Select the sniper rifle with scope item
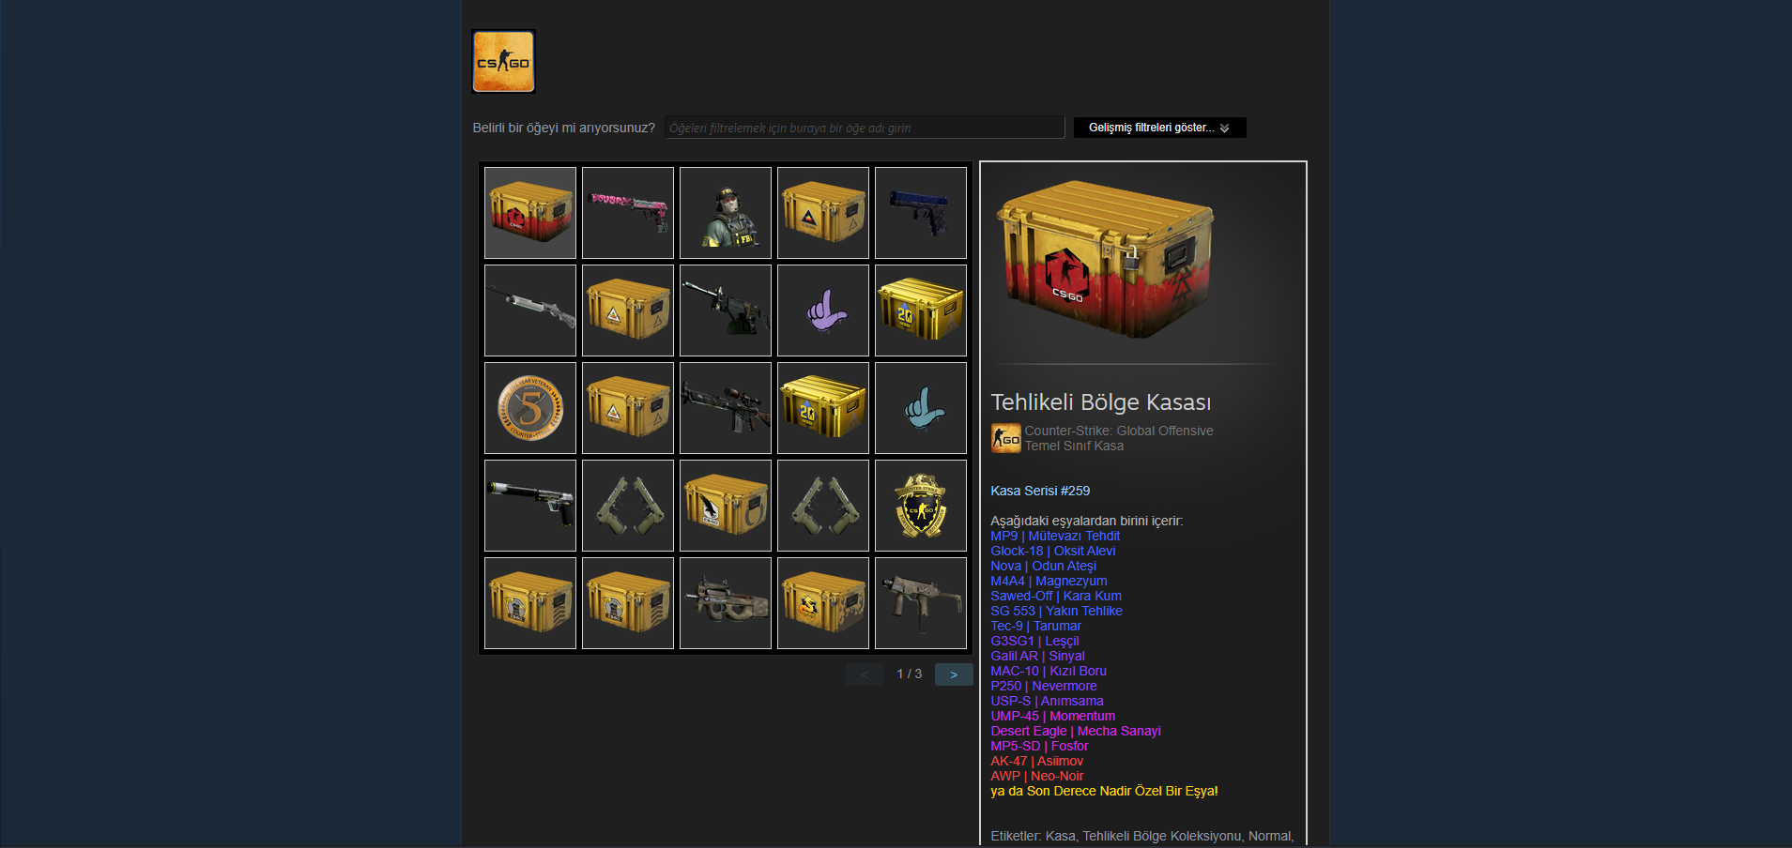 click(x=726, y=408)
